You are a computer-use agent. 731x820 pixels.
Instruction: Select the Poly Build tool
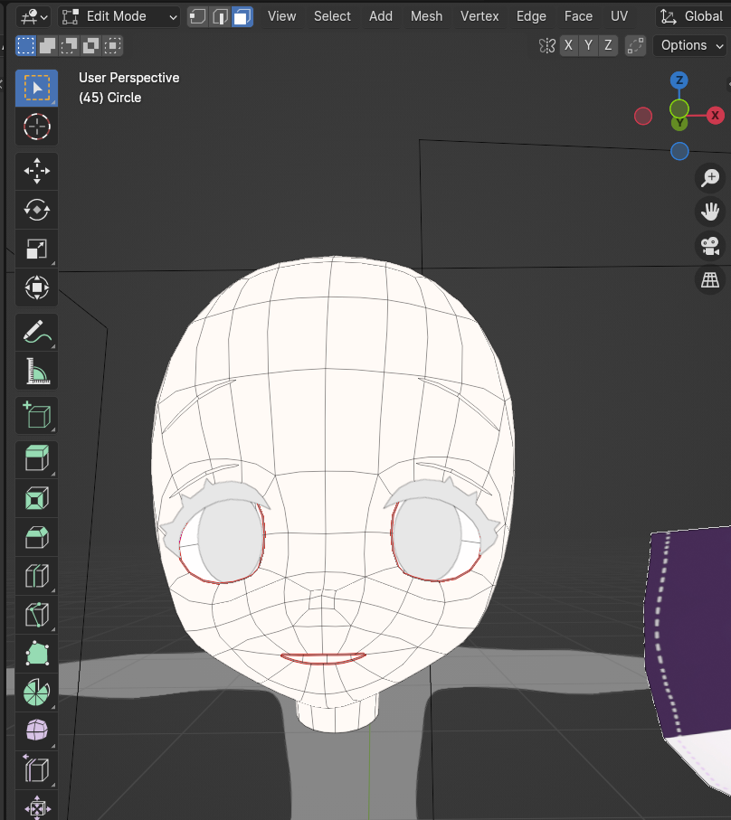(x=36, y=653)
